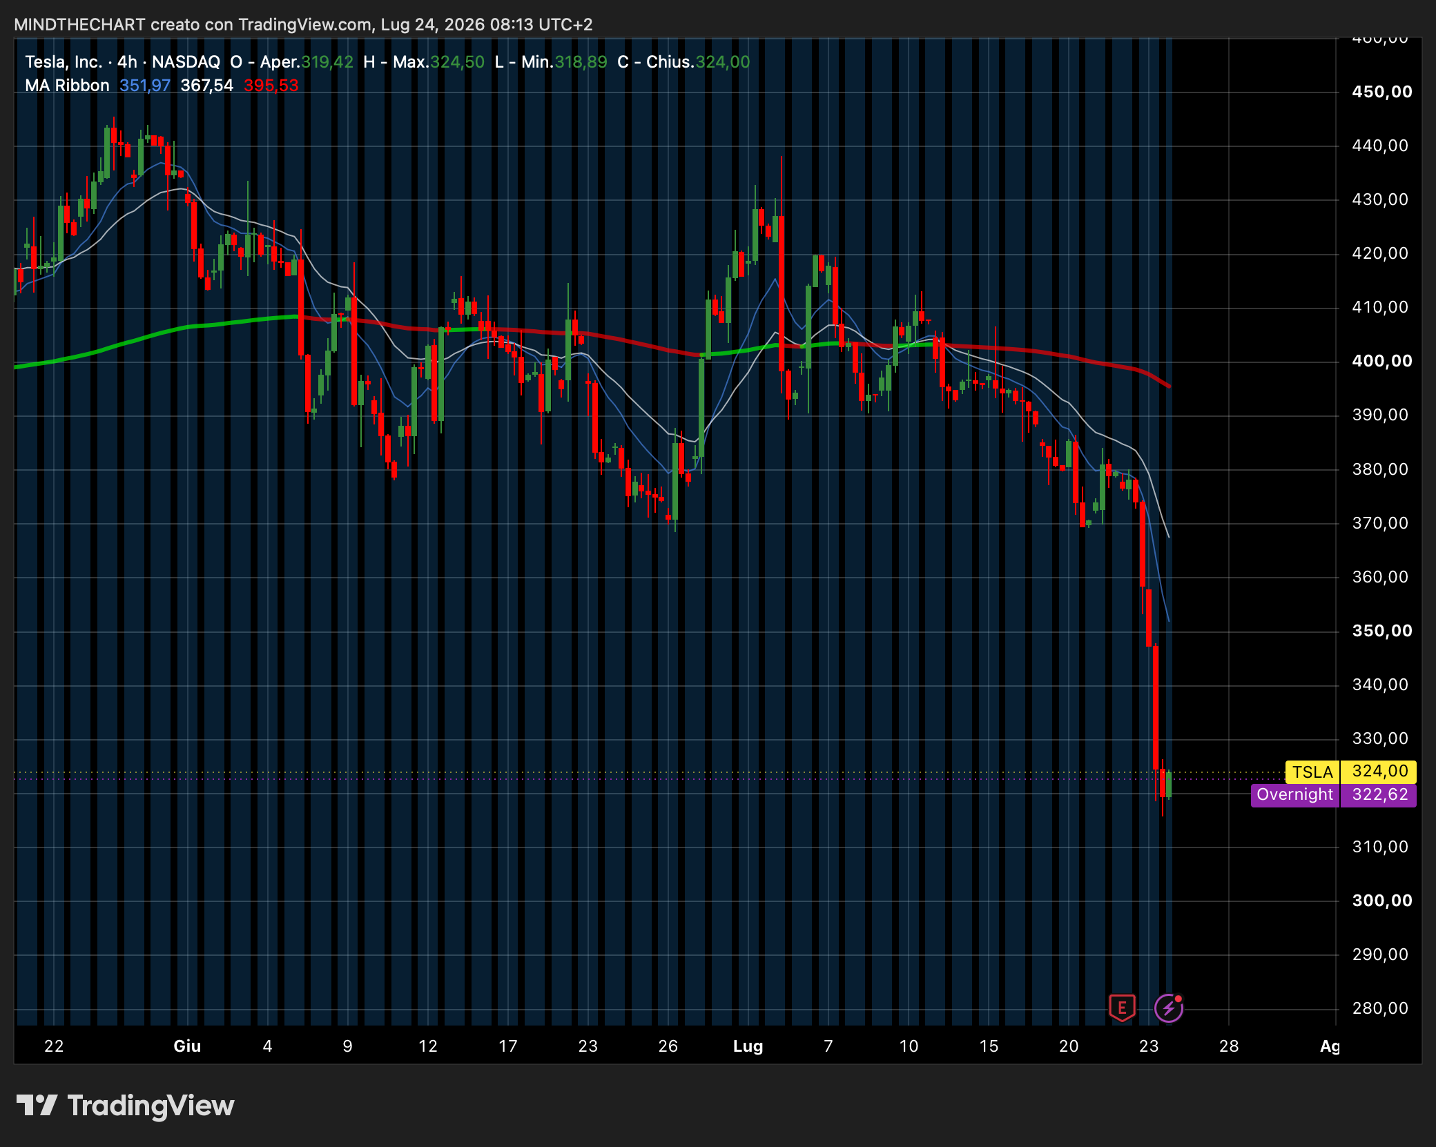The width and height of the screenshot is (1436, 1147).
Task: Click the red MA value 395,53
Action: click(271, 86)
